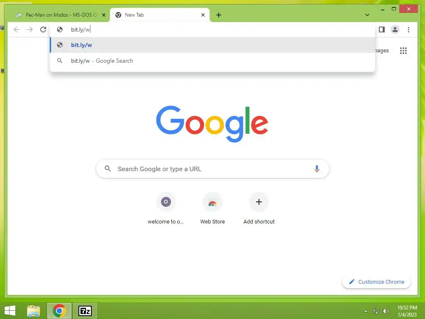
Task: Minimize the Chrome window
Action: point(382,9)
